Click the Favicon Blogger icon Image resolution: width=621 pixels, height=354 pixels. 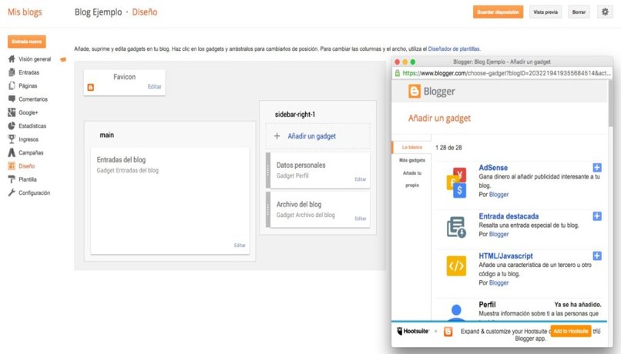point(91,88)
